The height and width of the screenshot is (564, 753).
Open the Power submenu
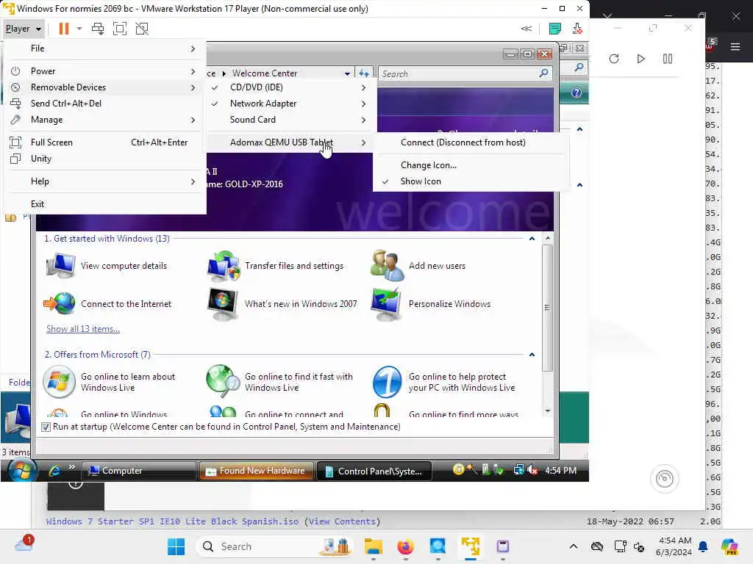tap(106, 71)
